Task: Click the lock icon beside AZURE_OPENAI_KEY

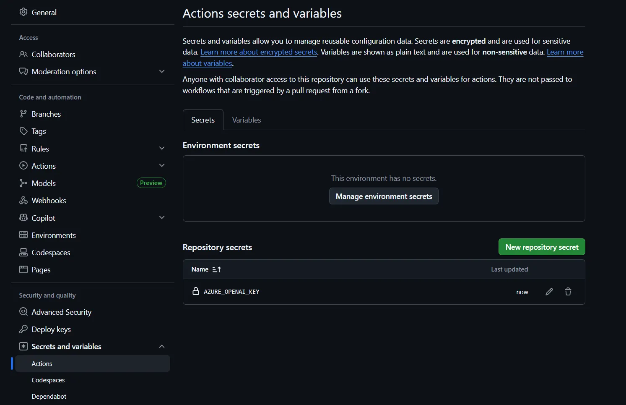Action: (196, 291)
